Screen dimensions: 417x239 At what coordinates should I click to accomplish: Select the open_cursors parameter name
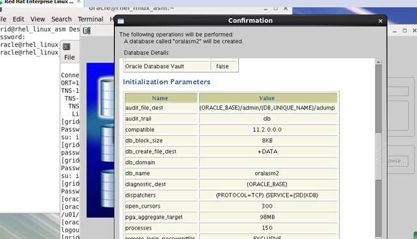click(143, 206)
